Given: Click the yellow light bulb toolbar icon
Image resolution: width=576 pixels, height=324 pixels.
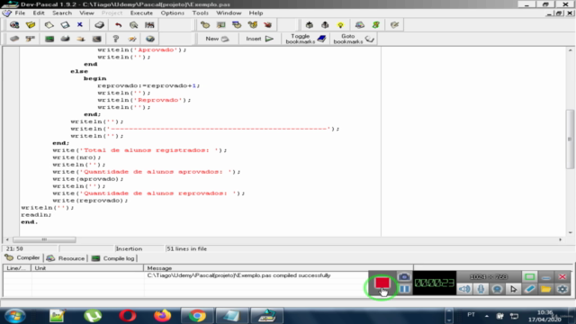Looking at the screenshot, I should [340, 25].
